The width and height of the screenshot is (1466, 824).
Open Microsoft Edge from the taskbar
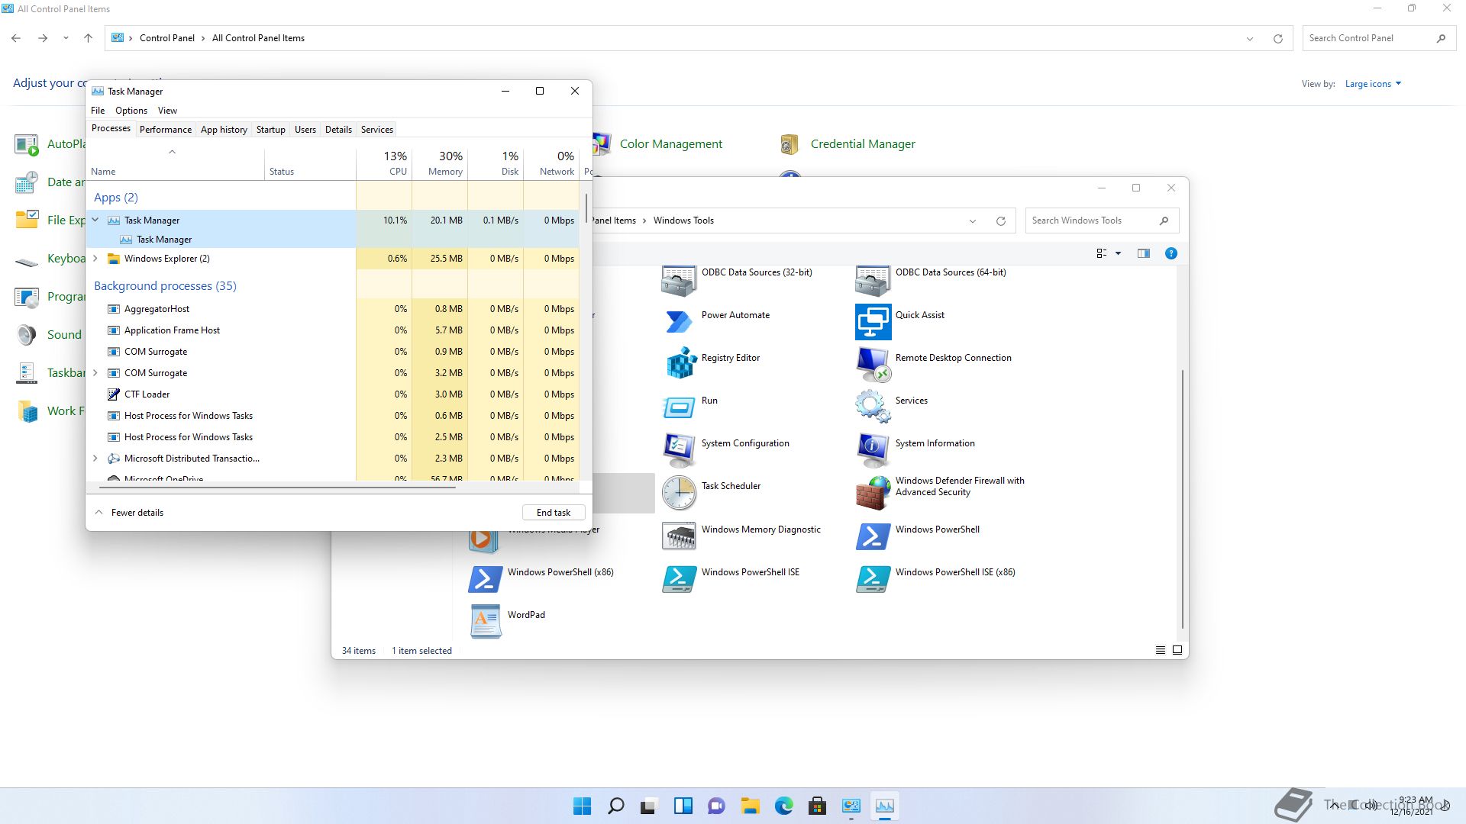pyautogui.click(x=783, y=806)
